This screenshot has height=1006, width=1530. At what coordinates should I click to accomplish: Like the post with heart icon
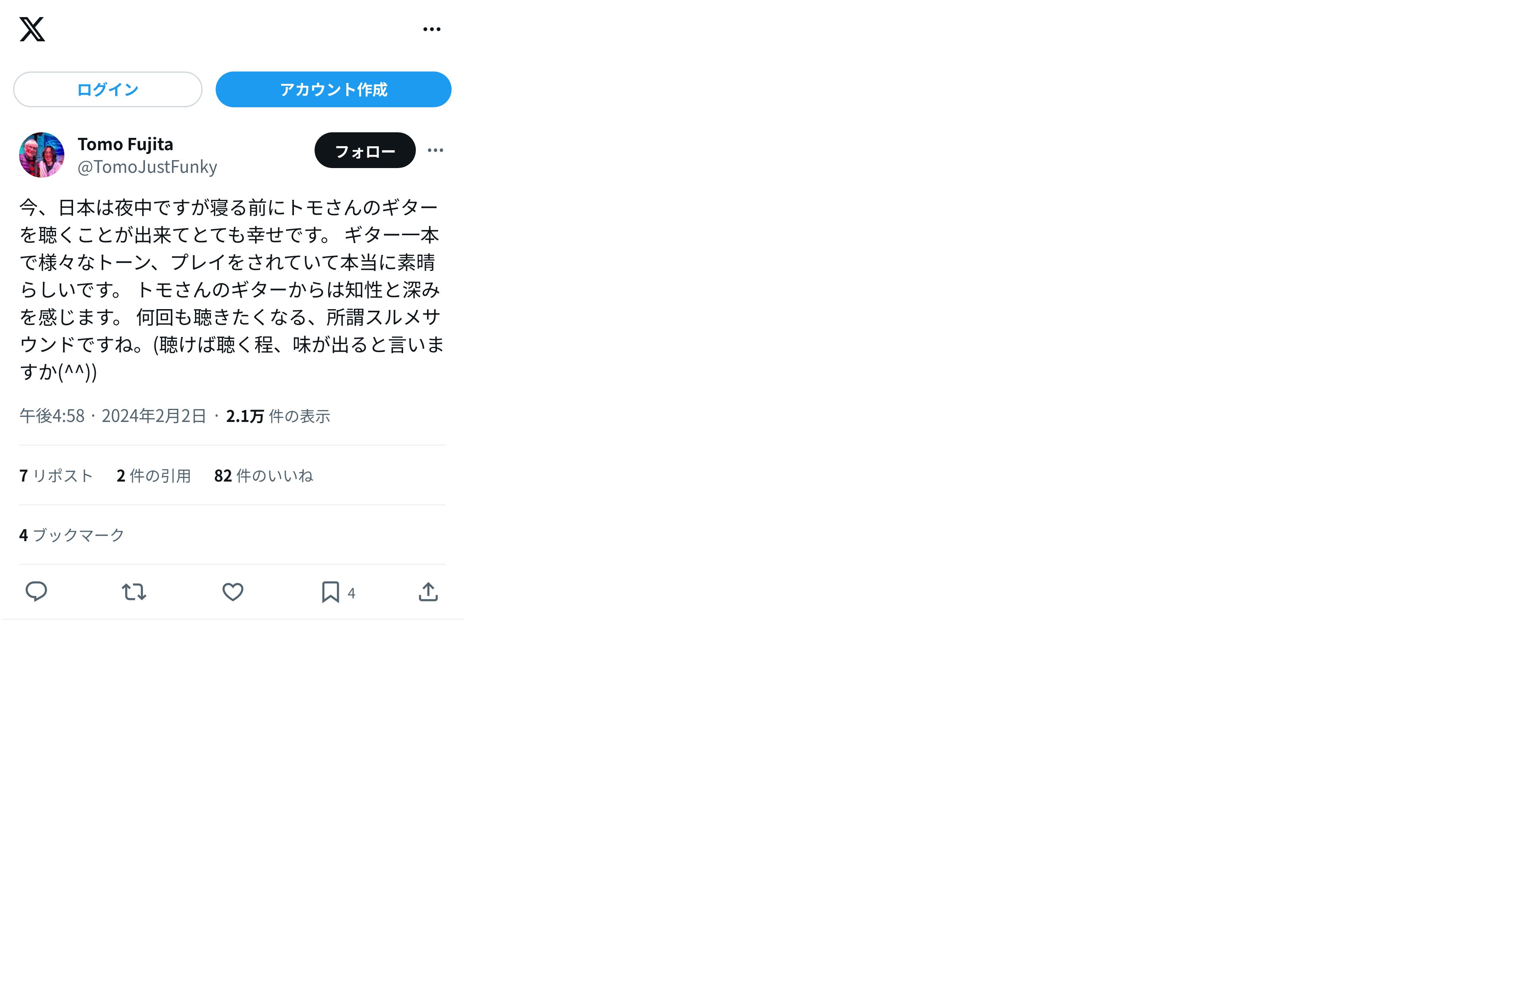point(233,592)
